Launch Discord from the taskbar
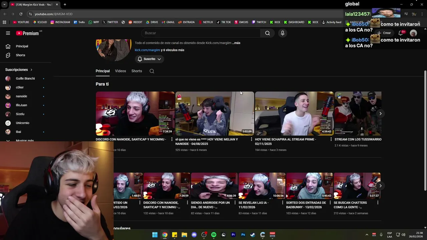 pos(194,235)
